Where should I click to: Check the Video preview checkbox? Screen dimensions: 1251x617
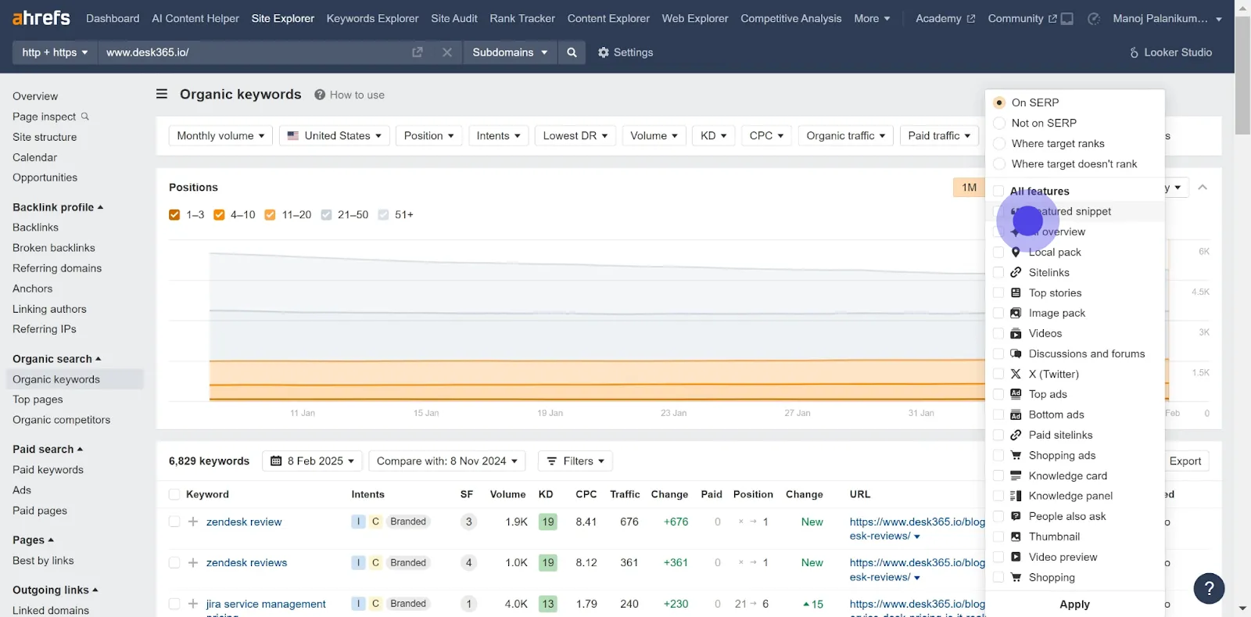tap(998, 557)
